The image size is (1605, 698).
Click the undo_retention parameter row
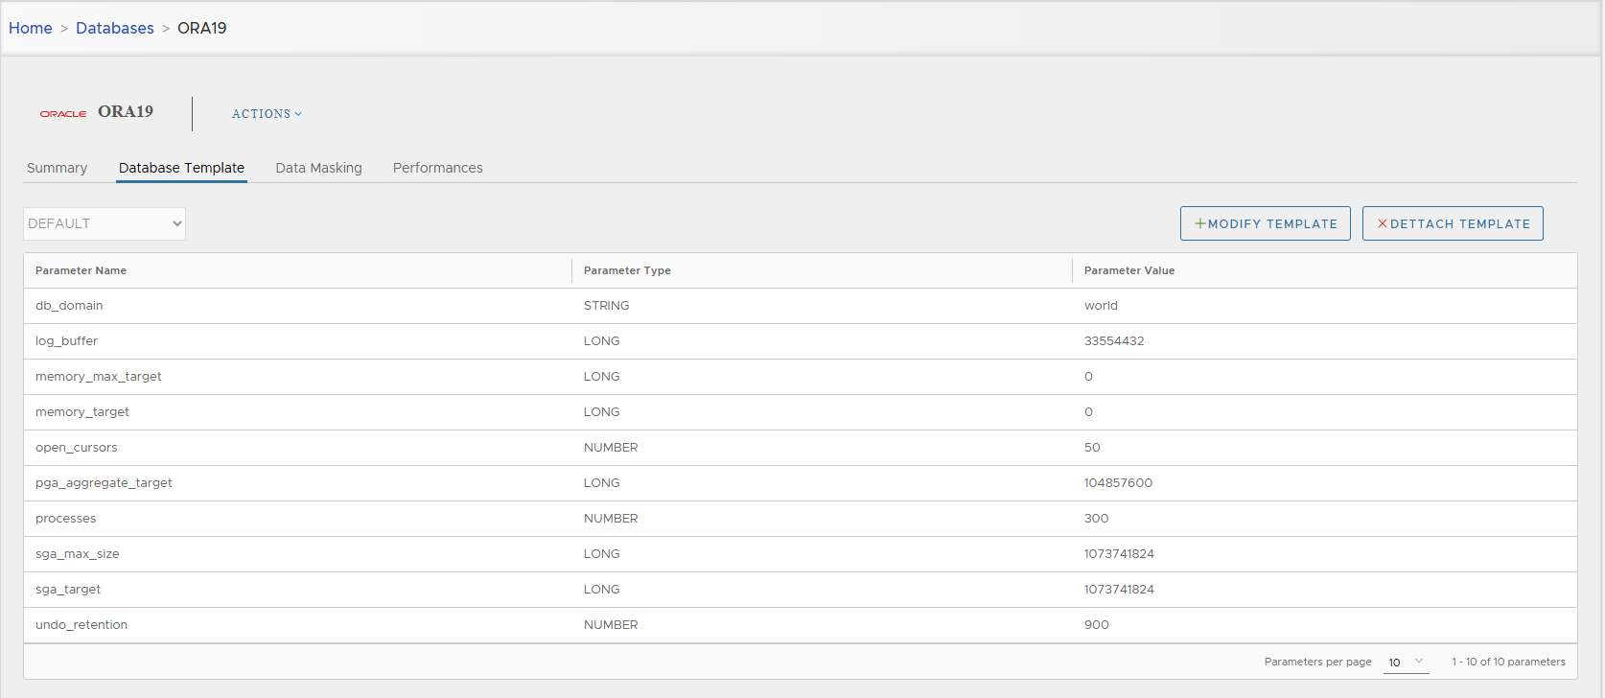[81, 625]
